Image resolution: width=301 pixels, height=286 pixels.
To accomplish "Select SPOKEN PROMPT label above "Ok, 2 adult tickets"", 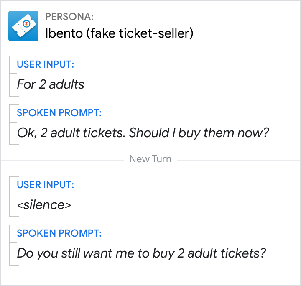I will pos(59,113).
